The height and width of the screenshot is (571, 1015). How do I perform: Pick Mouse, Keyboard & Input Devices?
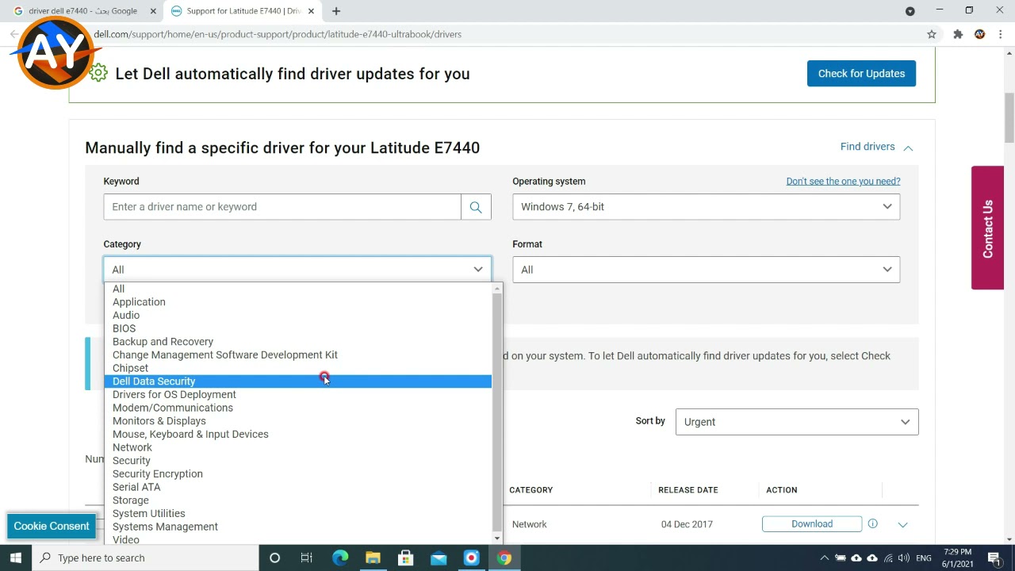pyautogui.click(x=298, y=434)
